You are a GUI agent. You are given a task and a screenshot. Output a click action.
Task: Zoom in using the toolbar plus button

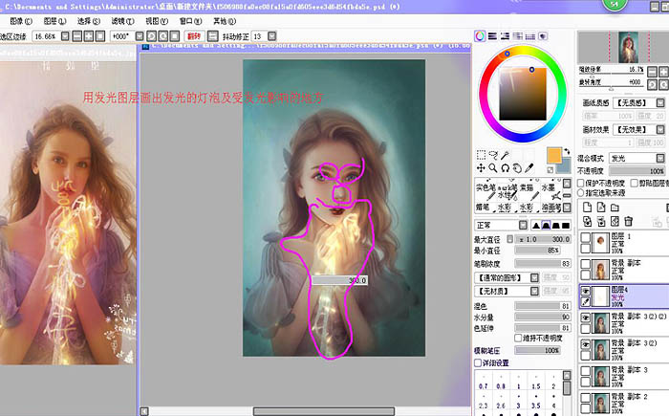(x=89, y=36)
